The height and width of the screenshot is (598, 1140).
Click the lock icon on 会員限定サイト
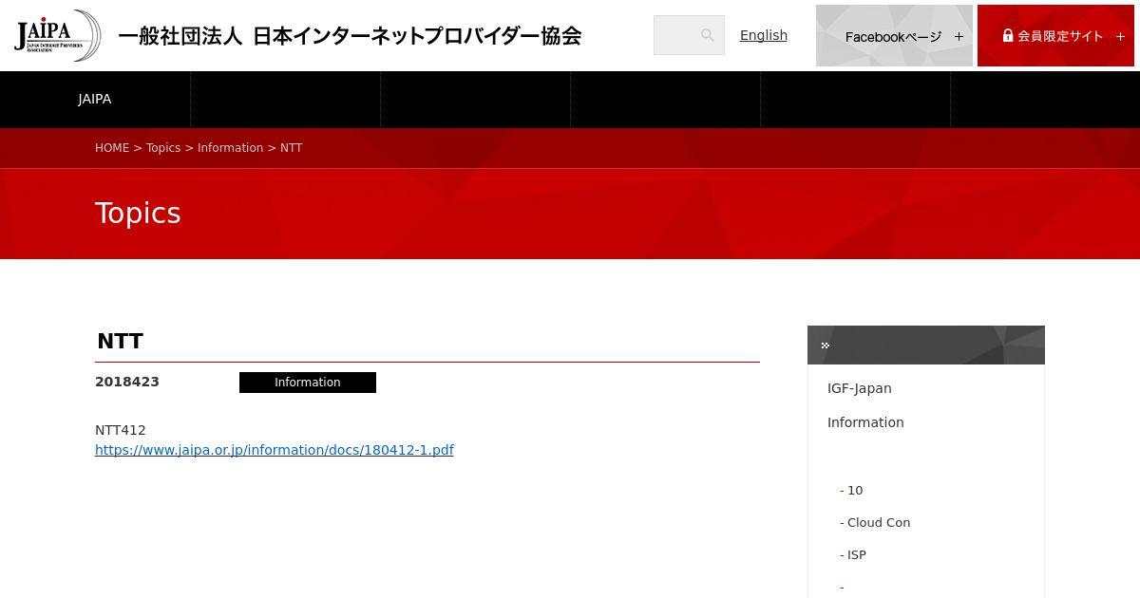pos(1008,35)
